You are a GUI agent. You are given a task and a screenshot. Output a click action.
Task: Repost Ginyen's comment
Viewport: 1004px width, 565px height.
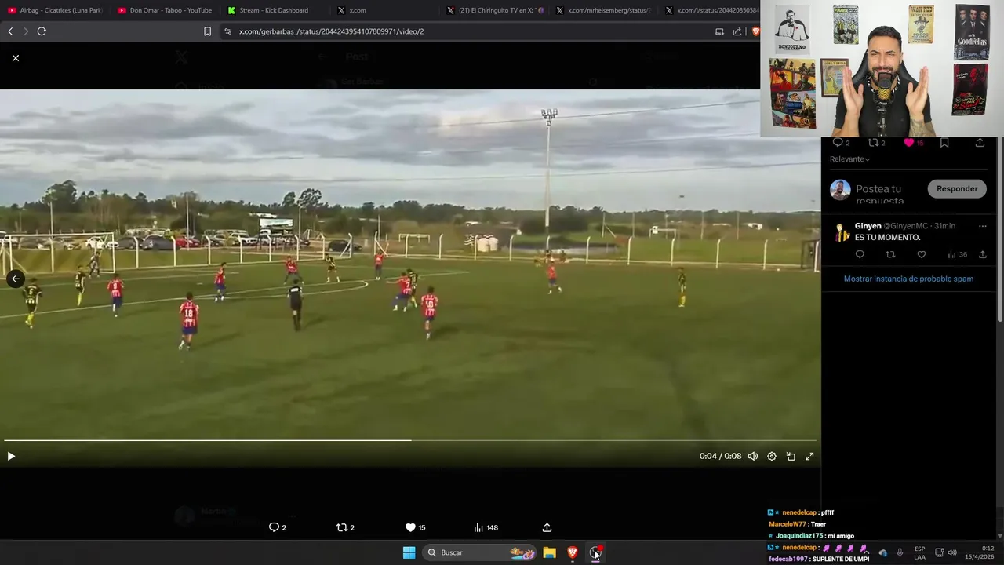tap(890, 254)
